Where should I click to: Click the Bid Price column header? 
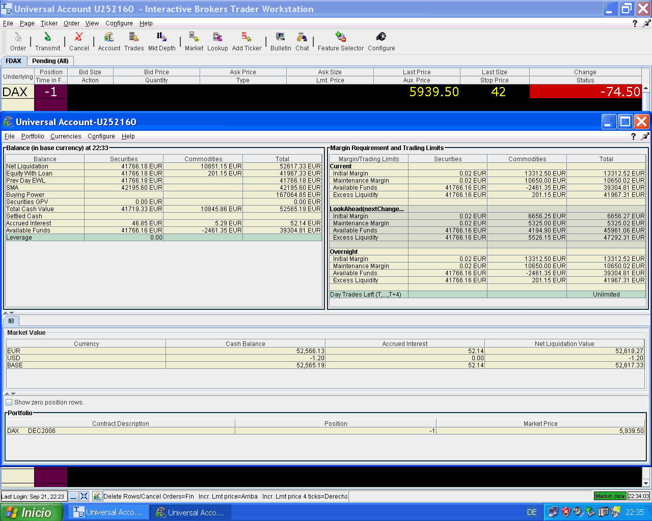156,72
